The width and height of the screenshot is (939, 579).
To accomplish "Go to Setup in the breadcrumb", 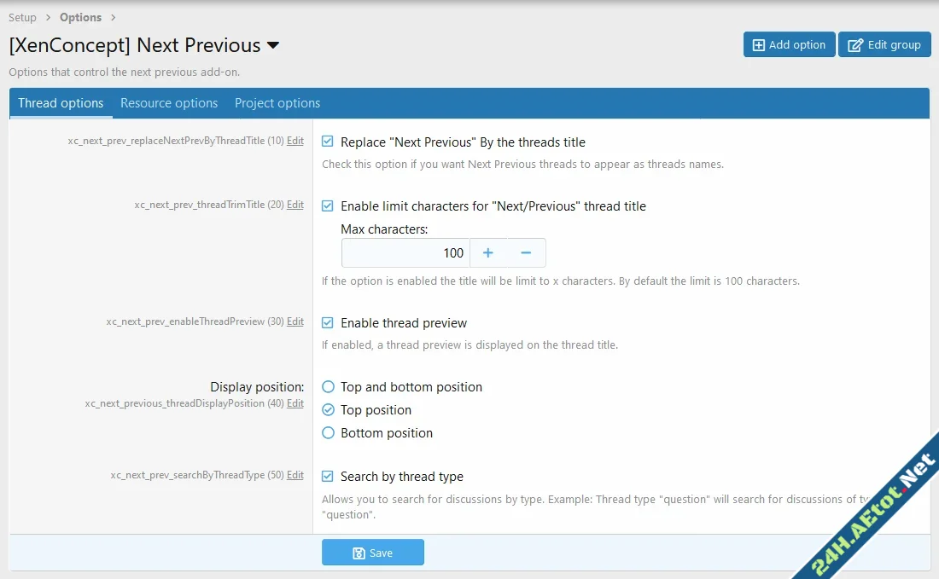I will click(22, 18).
